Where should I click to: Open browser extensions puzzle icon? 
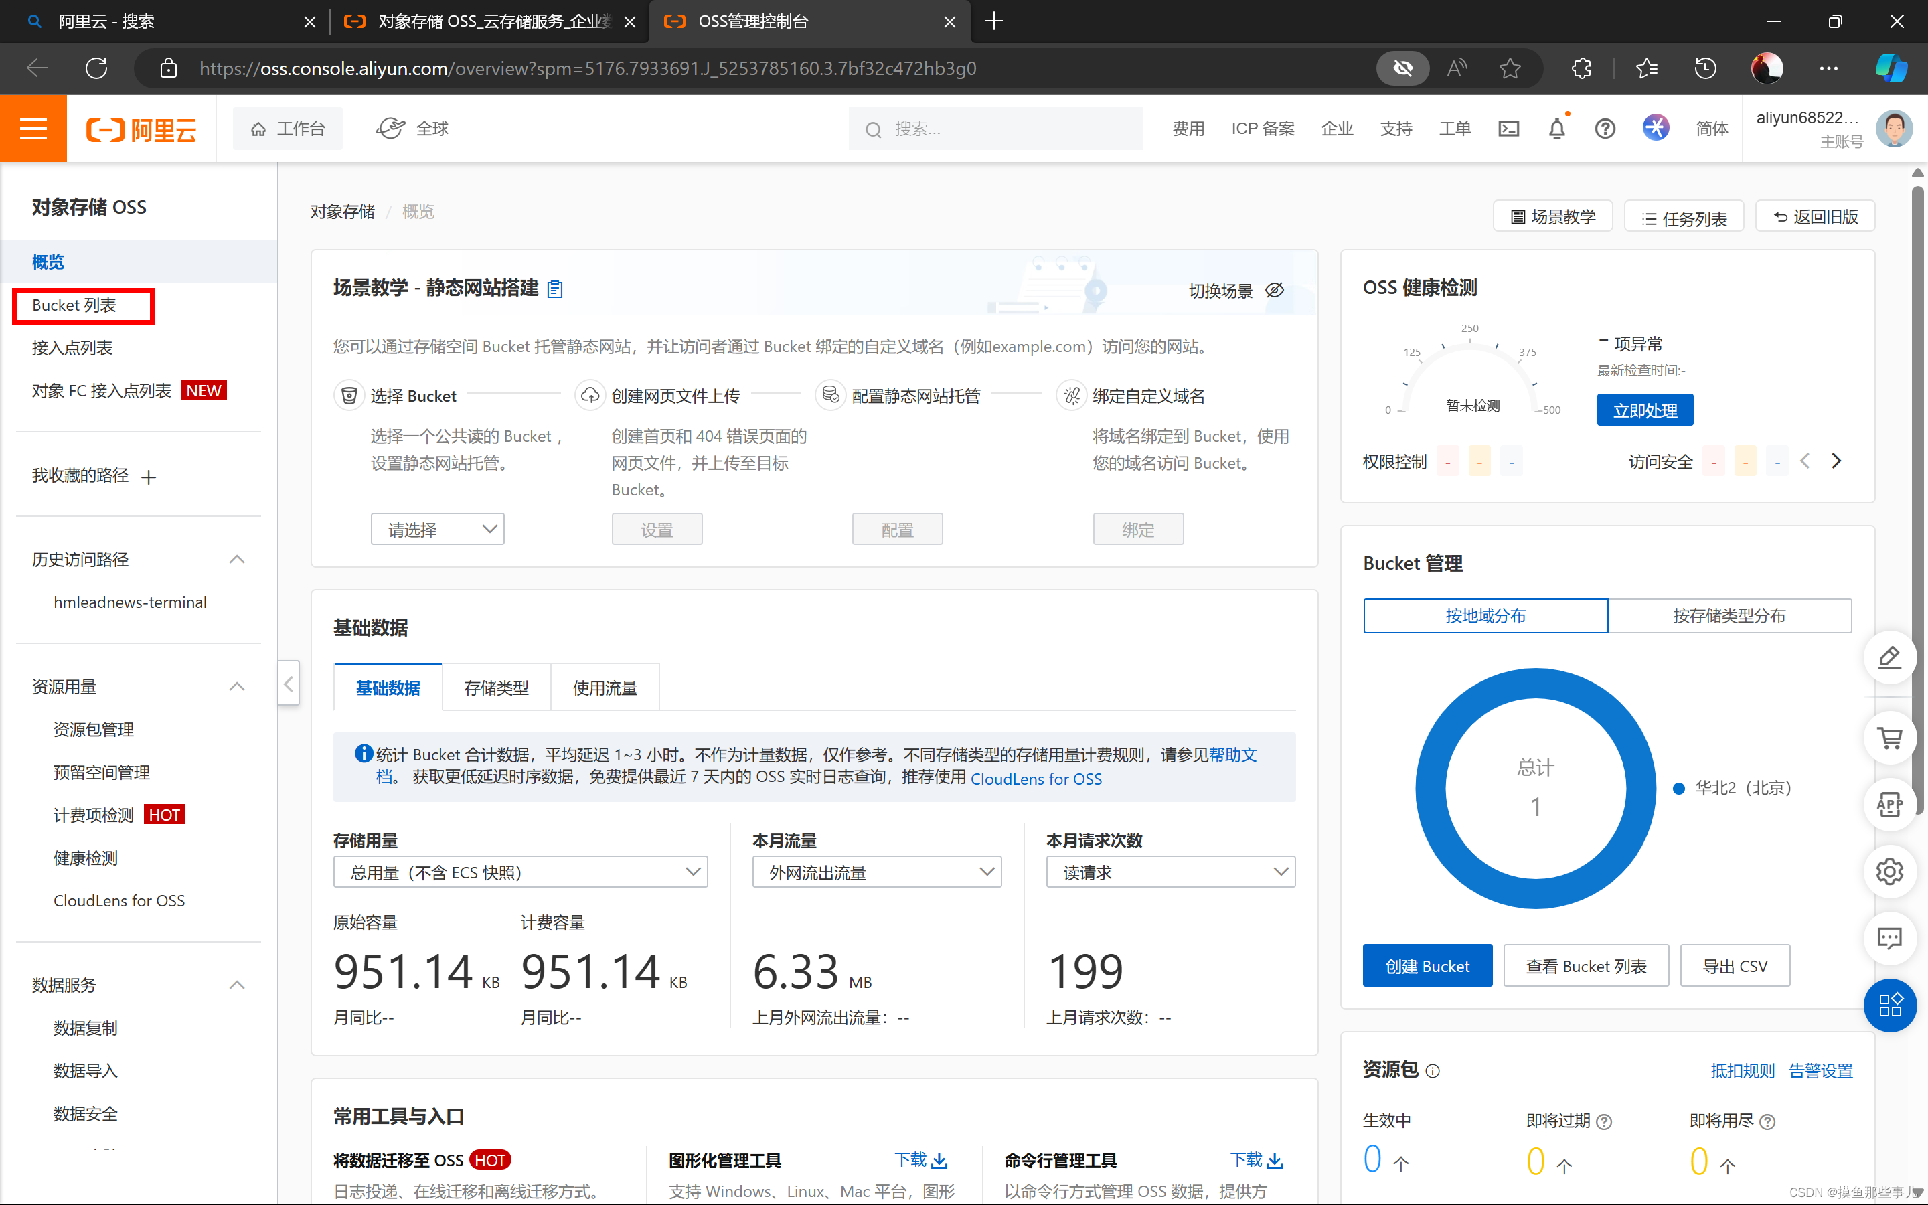[1581, 68]
